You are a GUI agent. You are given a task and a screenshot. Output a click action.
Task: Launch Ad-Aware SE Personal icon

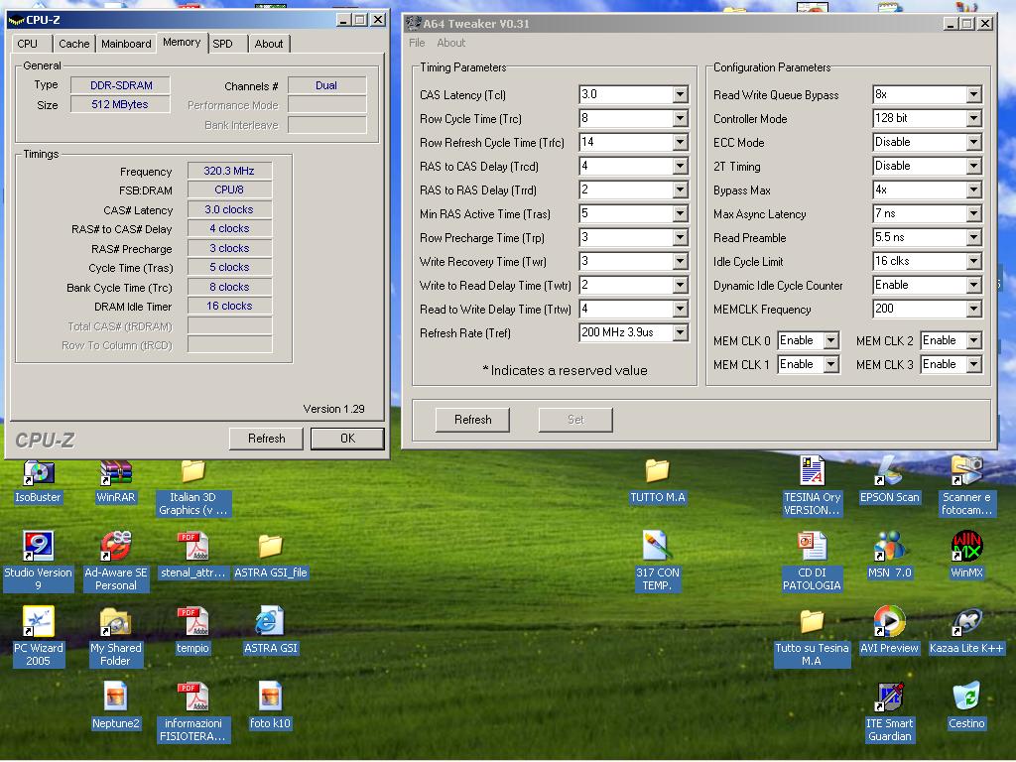pos(116,562)
